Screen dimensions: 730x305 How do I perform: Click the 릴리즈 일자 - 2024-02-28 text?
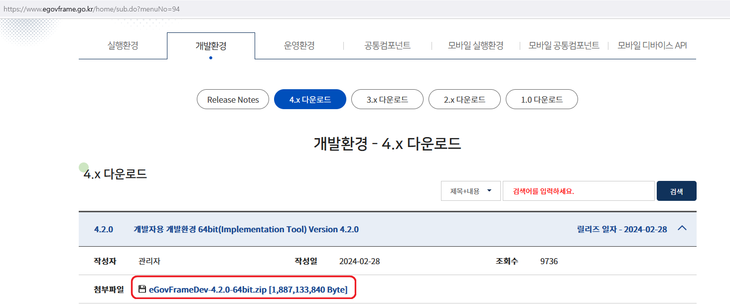(x=621, y=229)
